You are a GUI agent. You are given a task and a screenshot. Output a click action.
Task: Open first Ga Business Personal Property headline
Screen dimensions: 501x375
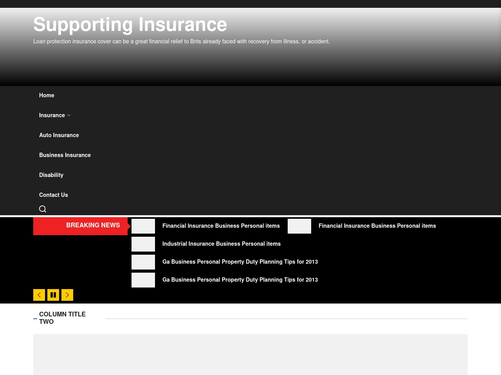(240, 262)
